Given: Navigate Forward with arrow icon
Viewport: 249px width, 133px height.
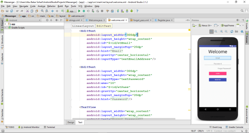Looking at the screenshot, I should click(x=57, y=11).
